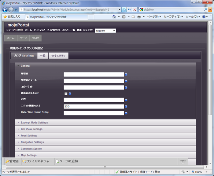Image resolution: width=214 pixels, height=176 pixels.
Task: Click the browser Forward arrow button
Action: coord(11,10)
